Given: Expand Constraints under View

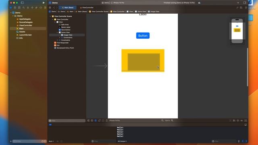Looking at the screenshot, I should pyautogui.click(x=57, y=40).
